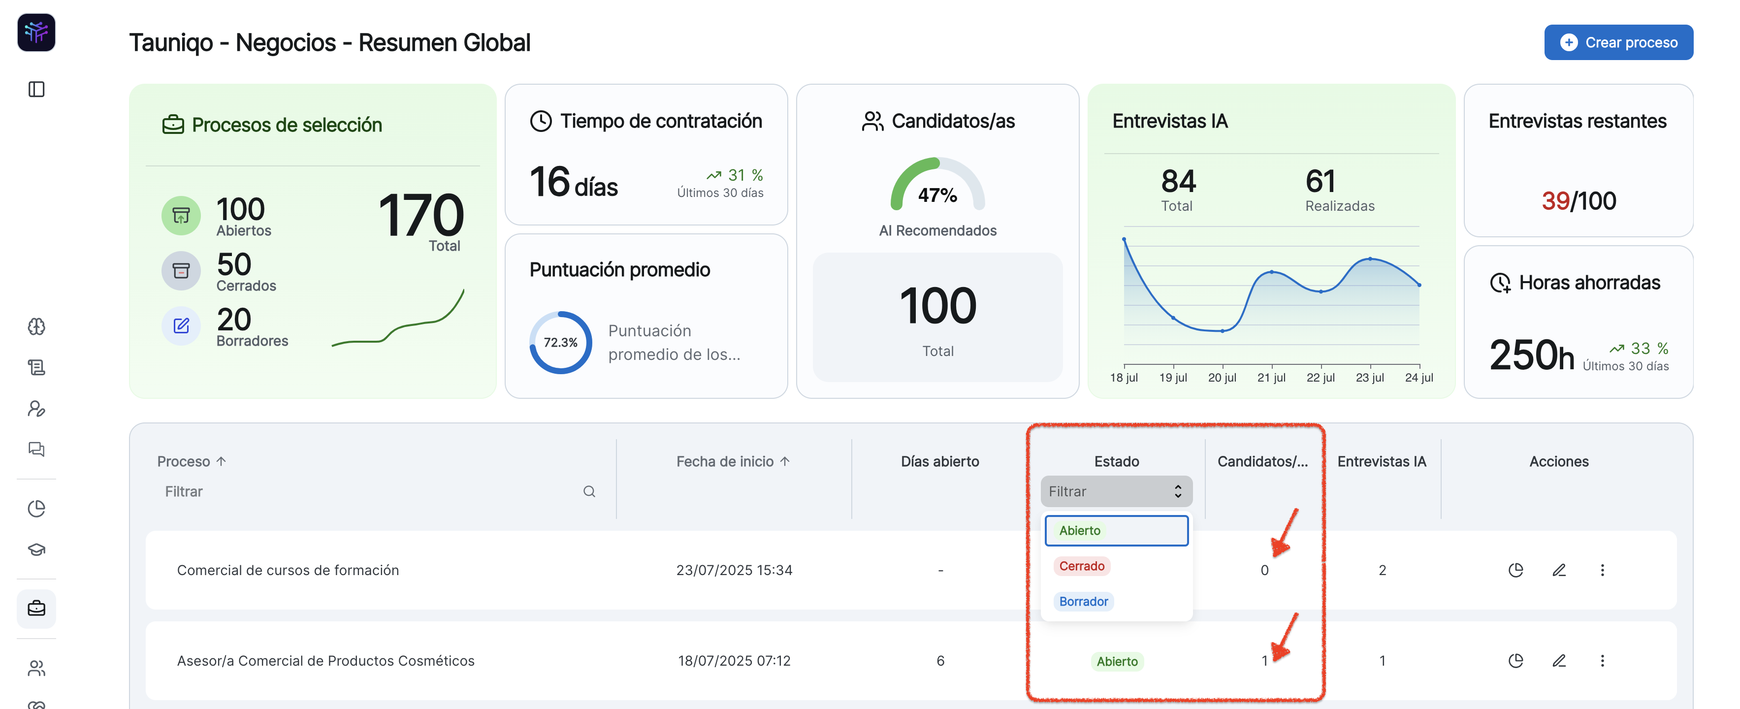Image resolution: width=1740 pixels, height=709 pixels.
Task: Open the Estado Filtrar dropdown
Action: click(x=1116, y=491)
